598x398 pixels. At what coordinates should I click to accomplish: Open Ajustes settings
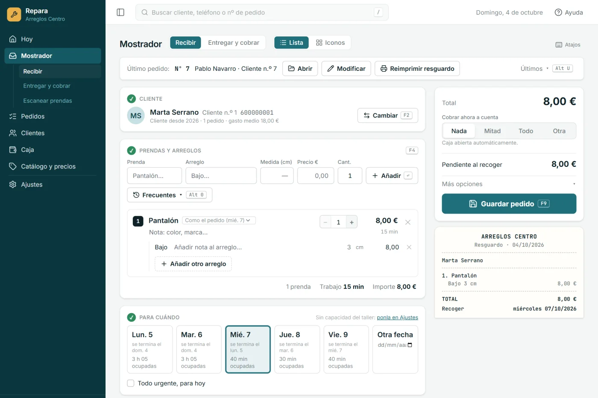53,185
